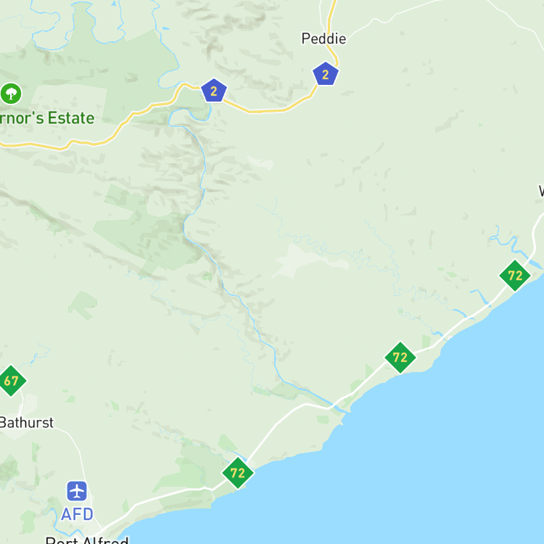Click the Port Alfred town label

[87, 540]
